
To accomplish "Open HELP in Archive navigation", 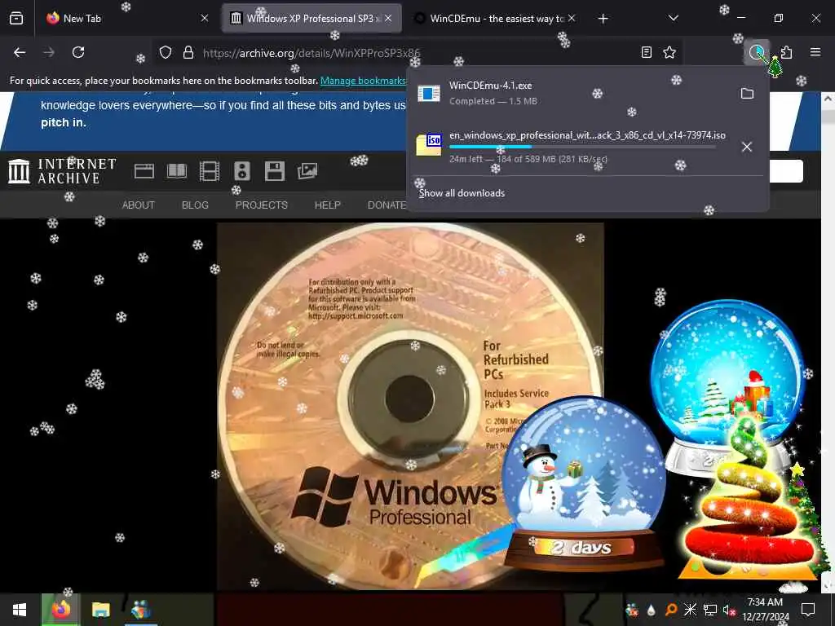I will point(328,205).
